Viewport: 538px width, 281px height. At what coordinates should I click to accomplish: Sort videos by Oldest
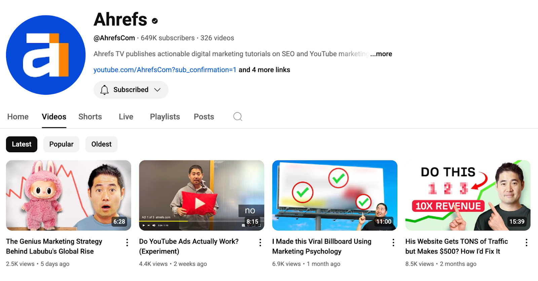[102, 144]
